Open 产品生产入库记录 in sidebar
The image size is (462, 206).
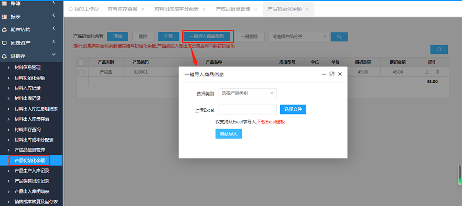31,171
